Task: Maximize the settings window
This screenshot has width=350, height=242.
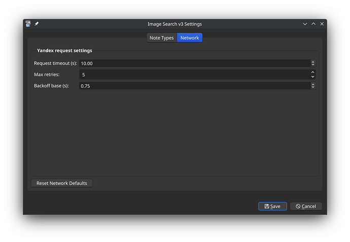Action: click(x=313, y=24)
